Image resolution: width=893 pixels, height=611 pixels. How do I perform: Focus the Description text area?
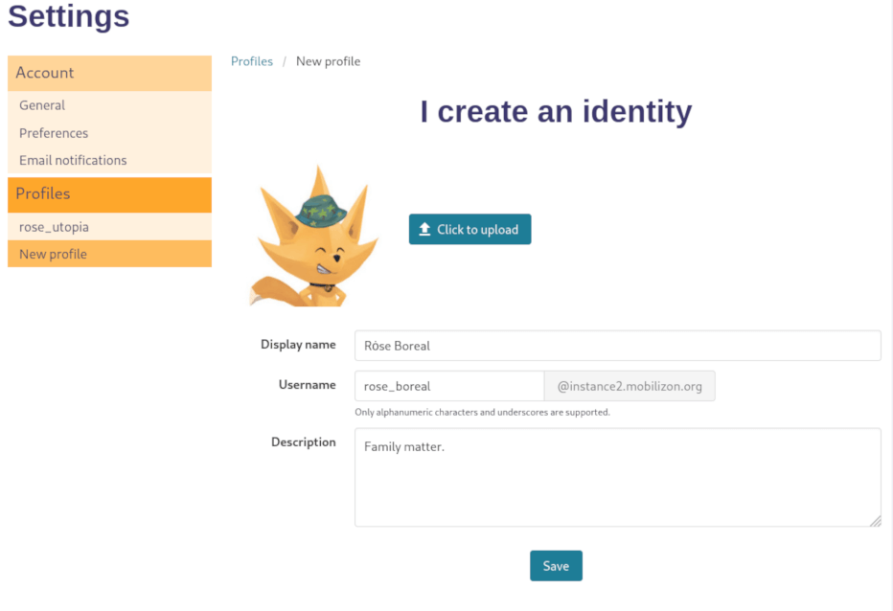(617, 477)
